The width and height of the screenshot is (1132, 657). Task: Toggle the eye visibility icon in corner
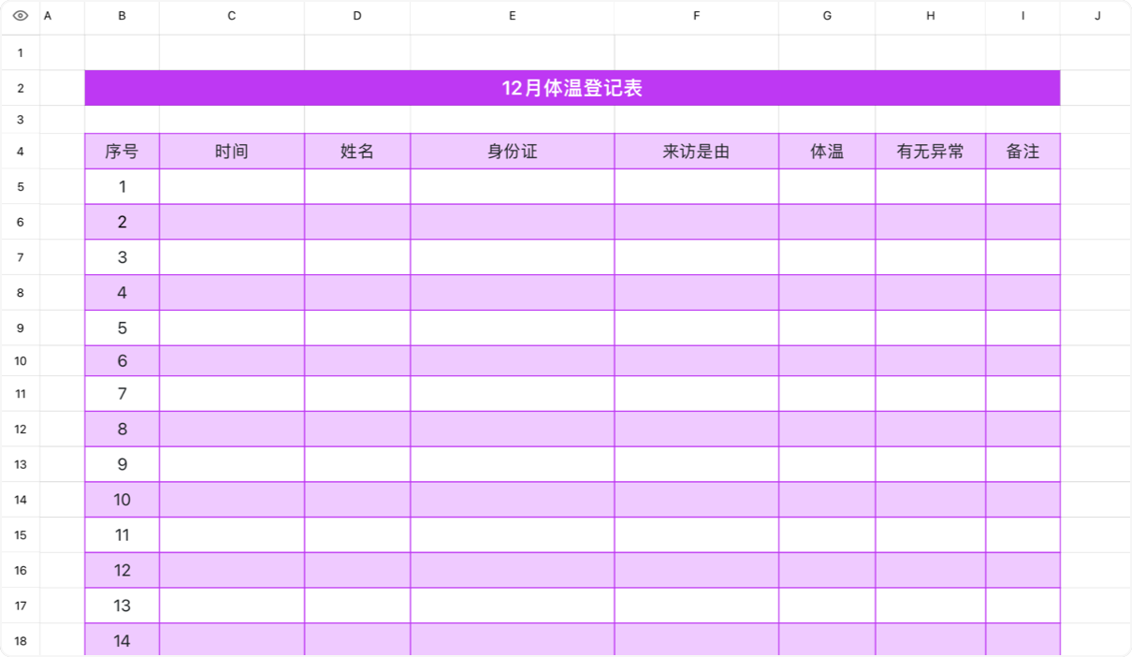pyautogui.click(x=21, y=16)
